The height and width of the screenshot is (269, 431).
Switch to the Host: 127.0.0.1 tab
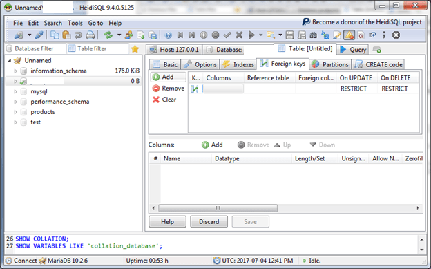174,50
